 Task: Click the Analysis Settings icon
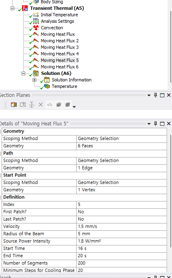(36, 21)
